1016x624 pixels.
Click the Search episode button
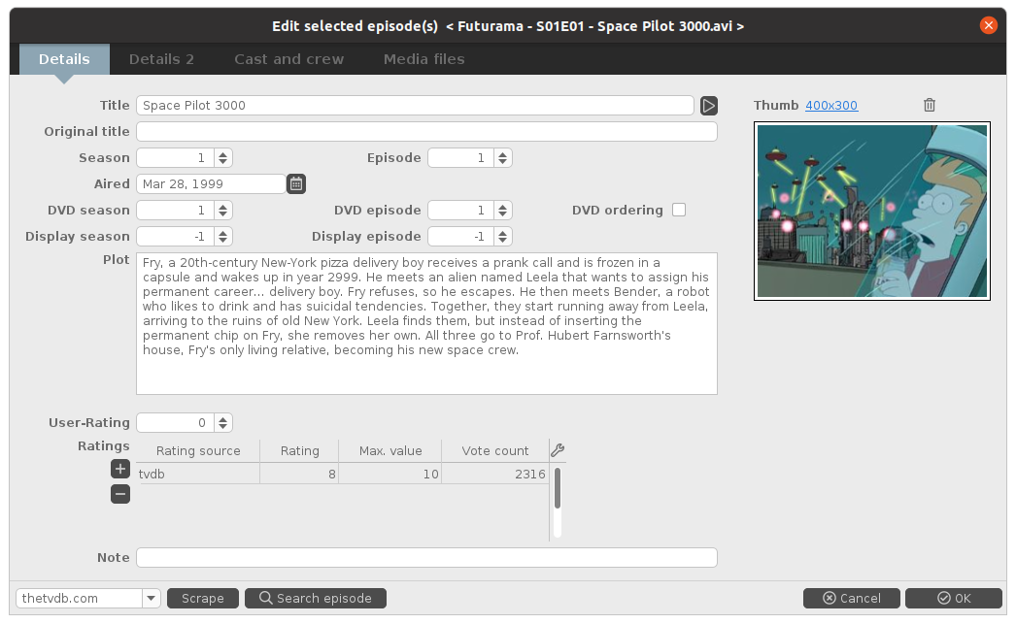[x=316, y=598]
